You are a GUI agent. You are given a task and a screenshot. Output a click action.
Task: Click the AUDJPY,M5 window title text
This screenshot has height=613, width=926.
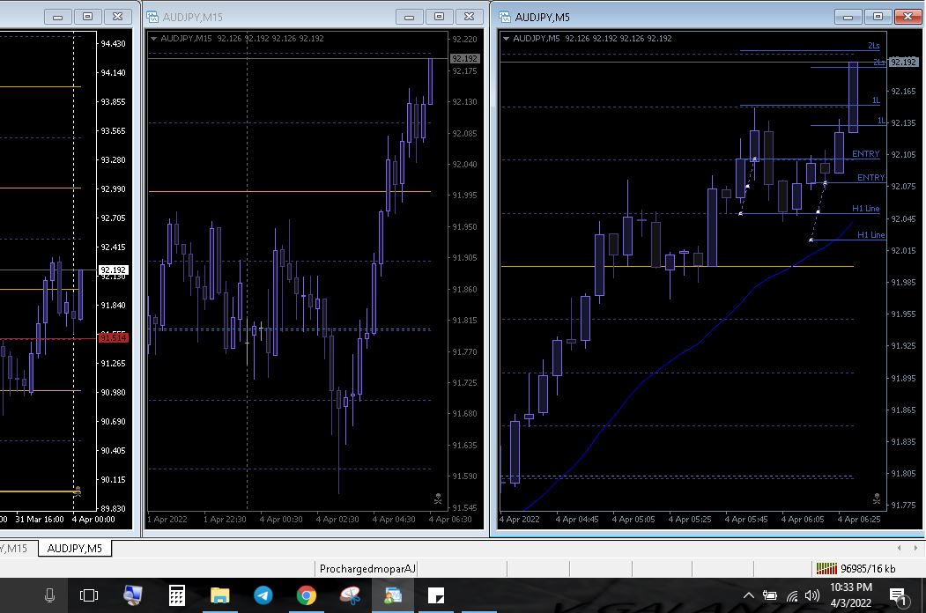tap(542, 17)
